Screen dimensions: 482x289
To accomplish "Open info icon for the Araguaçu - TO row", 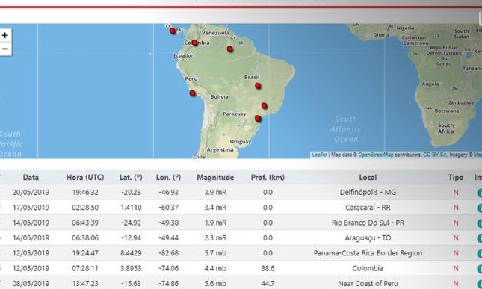I will pos(479,238).
